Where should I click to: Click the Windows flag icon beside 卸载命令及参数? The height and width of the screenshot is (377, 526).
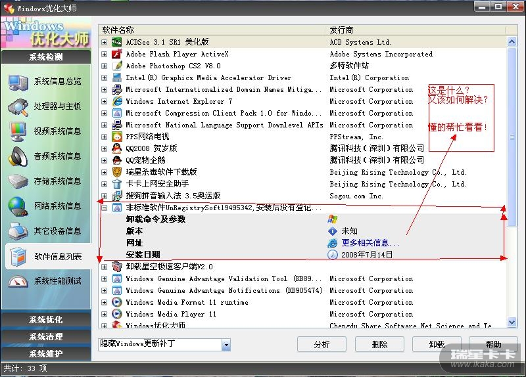coord(333,219)
